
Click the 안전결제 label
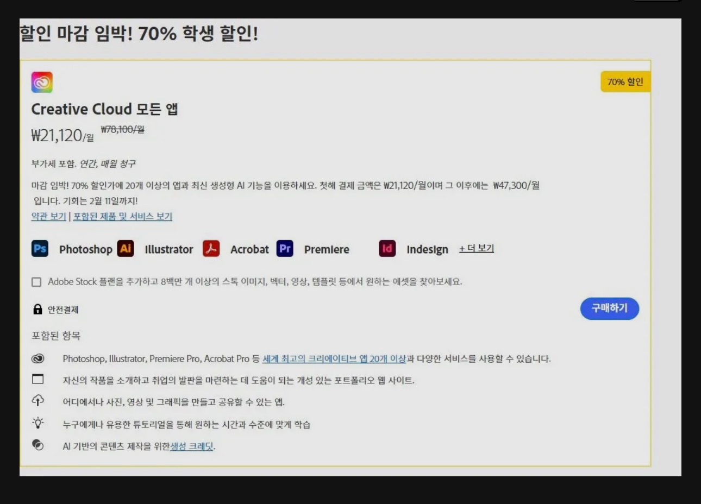click(x=63, y=310)
